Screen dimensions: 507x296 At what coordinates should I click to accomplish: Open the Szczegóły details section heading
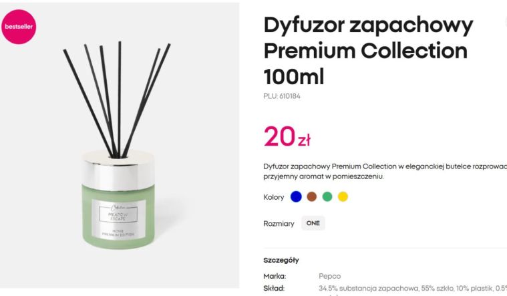[x=281, y=260]
